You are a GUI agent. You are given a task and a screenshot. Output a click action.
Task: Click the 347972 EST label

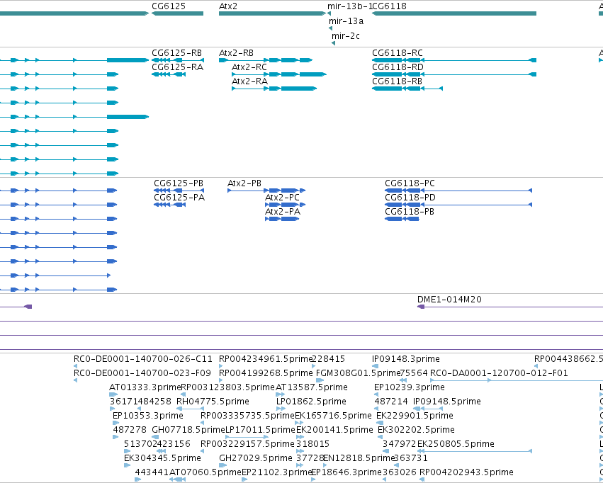[x=399, y=444]
